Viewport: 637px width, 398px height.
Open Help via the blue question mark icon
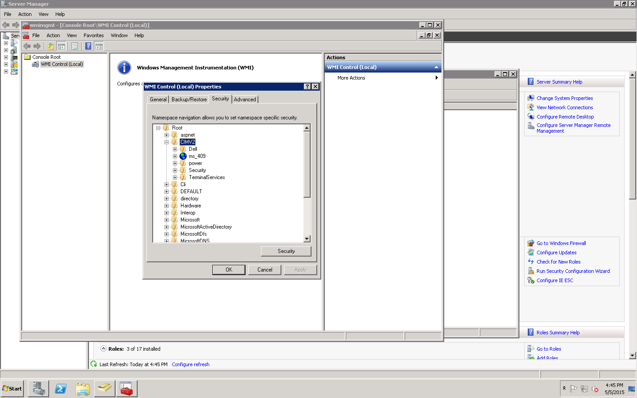click(87, 46)
